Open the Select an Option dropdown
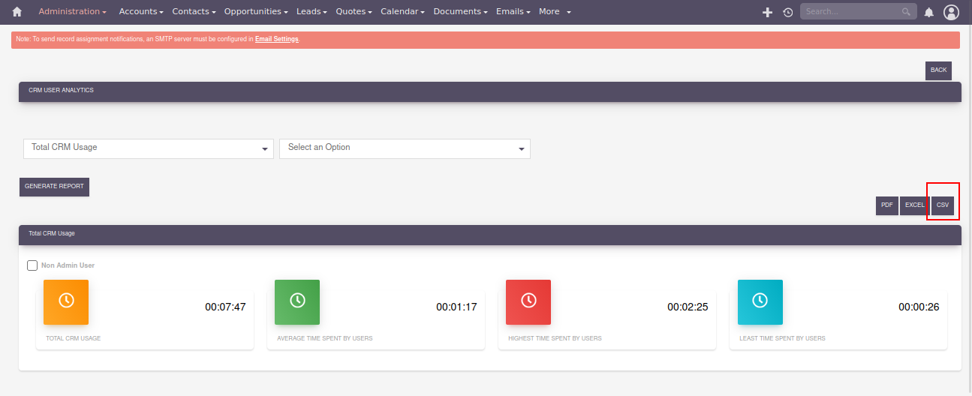Viewport: 972px width, 396px height. 405,148
